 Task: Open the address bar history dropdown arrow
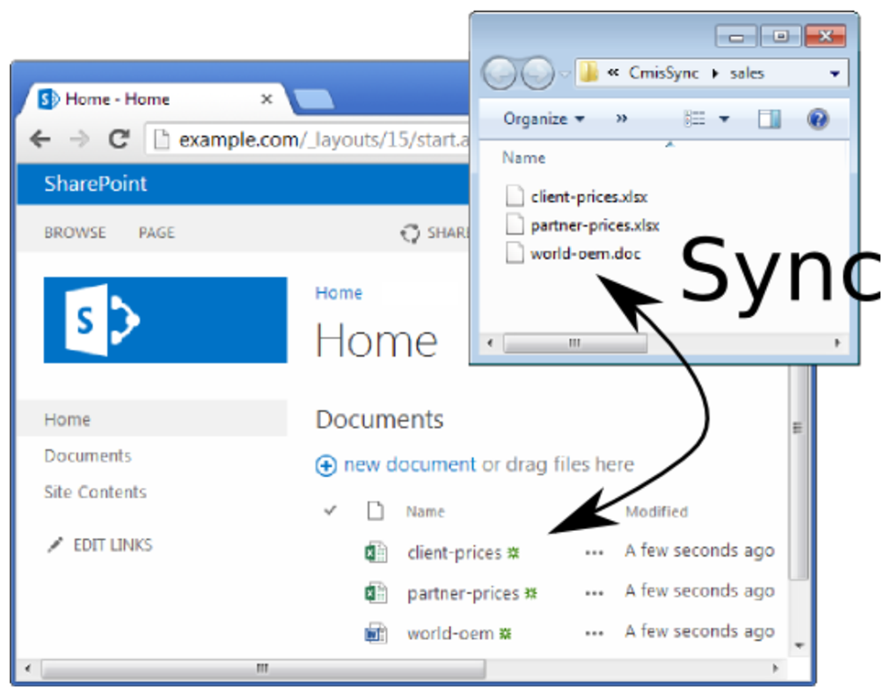pyautogui.click(x=835, y=74)
